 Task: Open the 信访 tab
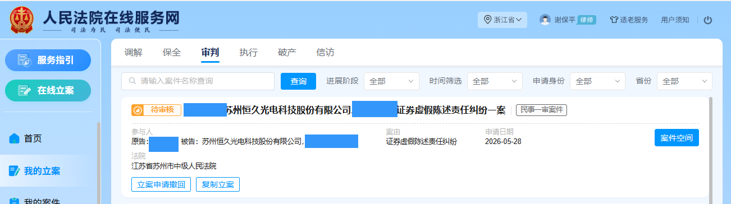point(325,53)
